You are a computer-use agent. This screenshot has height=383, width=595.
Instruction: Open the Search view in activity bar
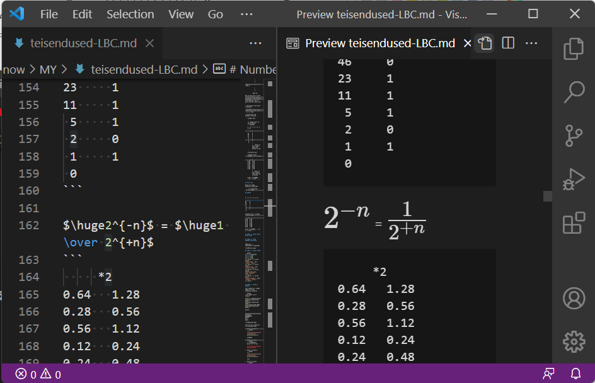[574, 92]
